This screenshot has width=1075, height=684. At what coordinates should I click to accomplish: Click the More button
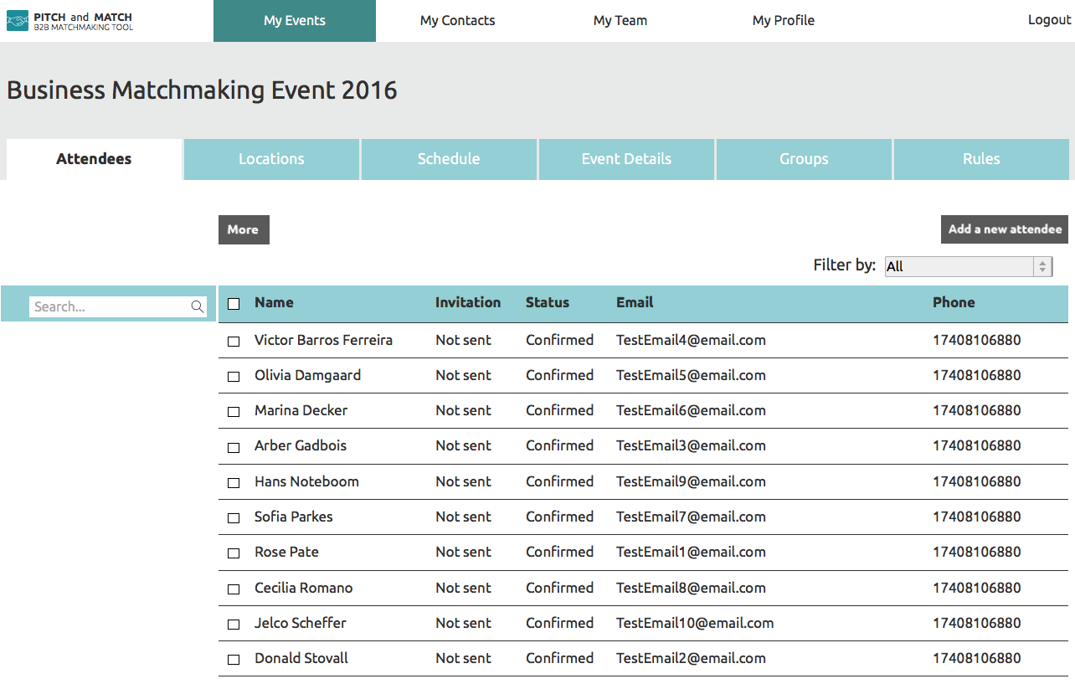(x=244, y=229)
